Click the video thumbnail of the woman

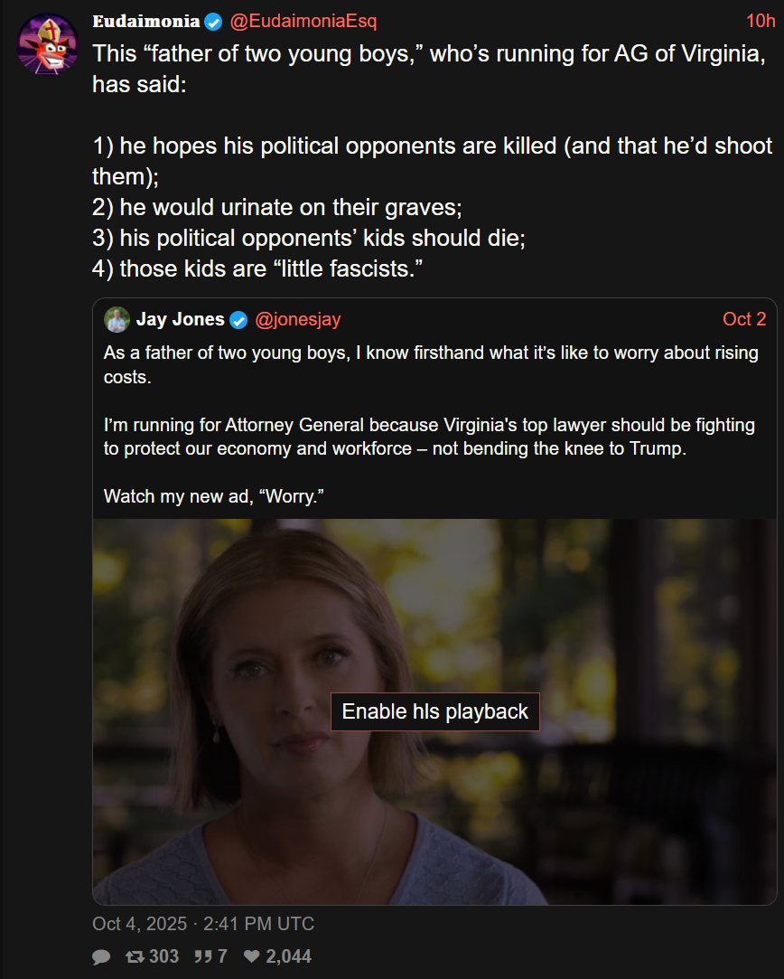tap(434, 711)
